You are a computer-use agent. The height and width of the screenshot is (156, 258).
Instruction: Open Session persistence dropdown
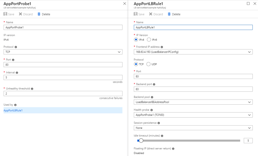193,128
